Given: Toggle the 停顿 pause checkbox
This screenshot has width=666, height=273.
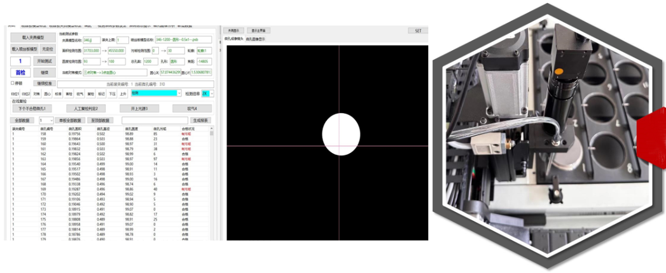Looking at the screenshot, I should click(x=12, y=83).
